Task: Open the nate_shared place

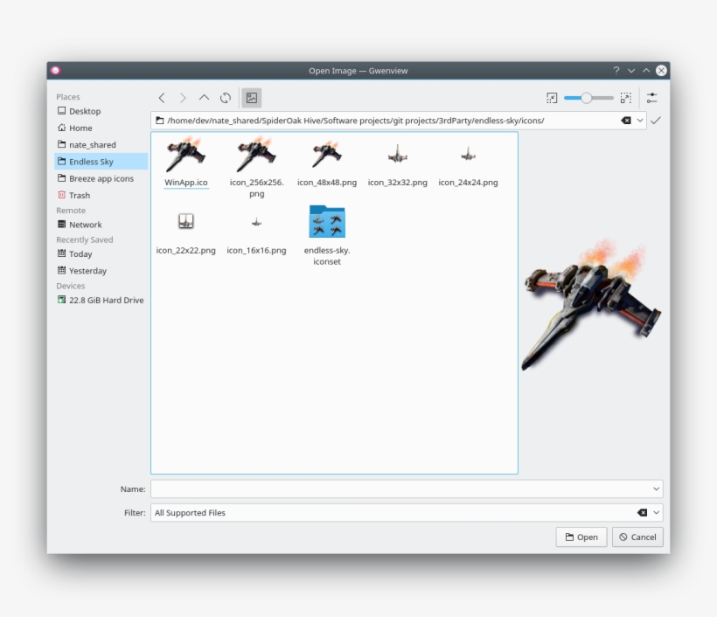Action: point(101,145)
